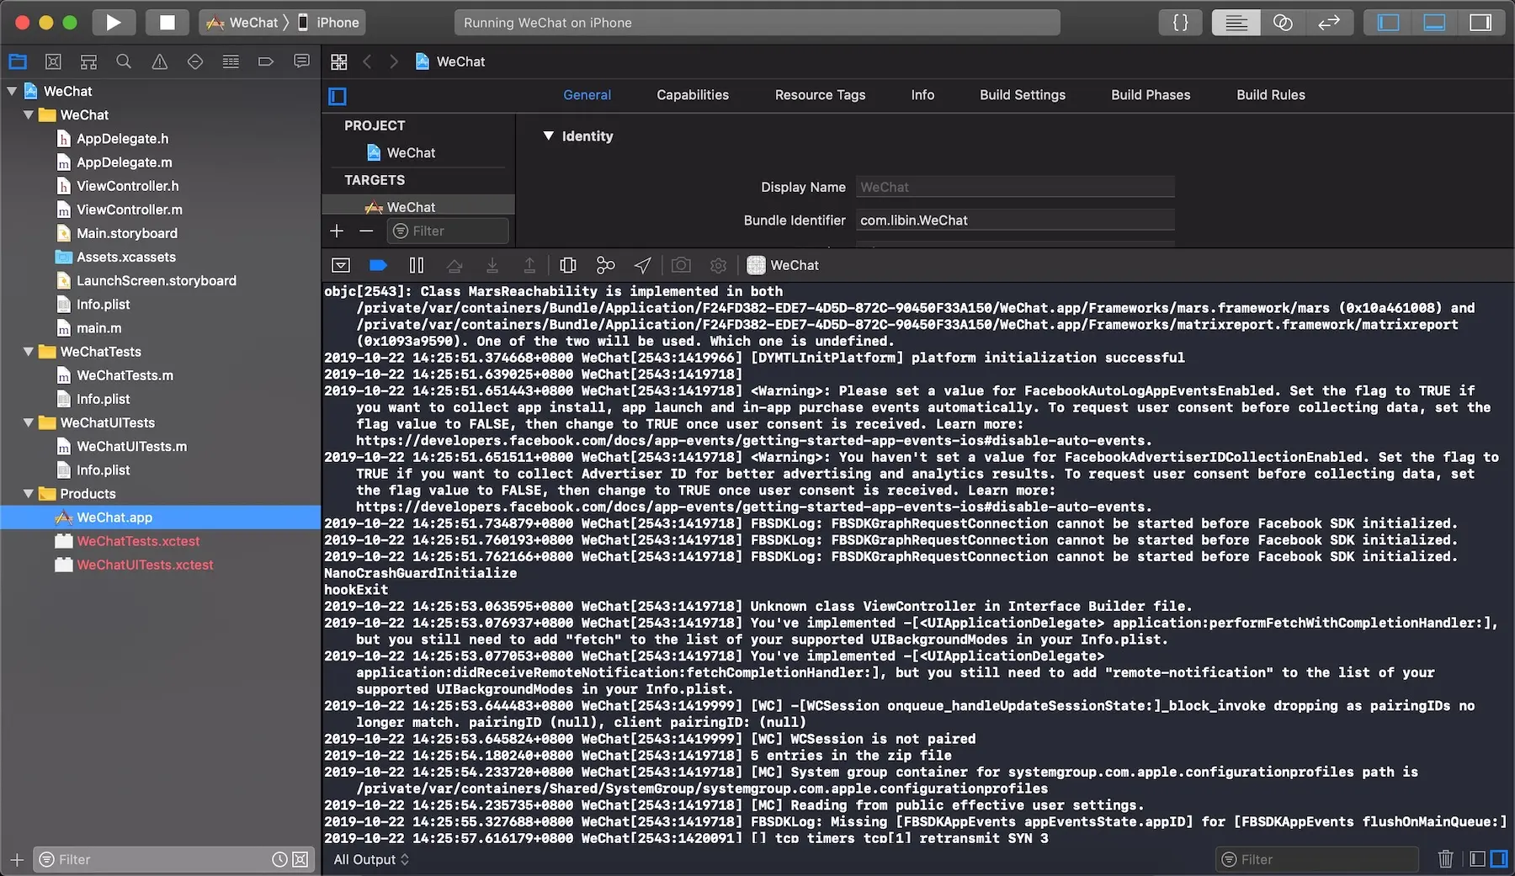Image resolution: width=1515 pixels, height=876 pixels.
Task: Clear the console with trash icon
Action: [x=1445, y=859]
